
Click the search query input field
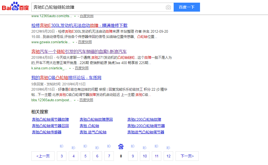click(98, 7)
